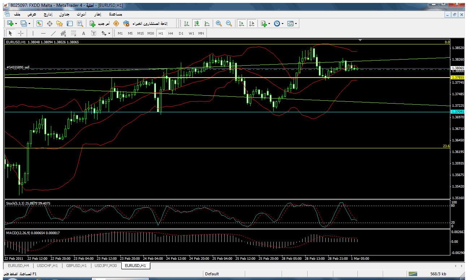Zoom in on the chart
Viewport: 468px width, 280px height.
coord(219,23)
